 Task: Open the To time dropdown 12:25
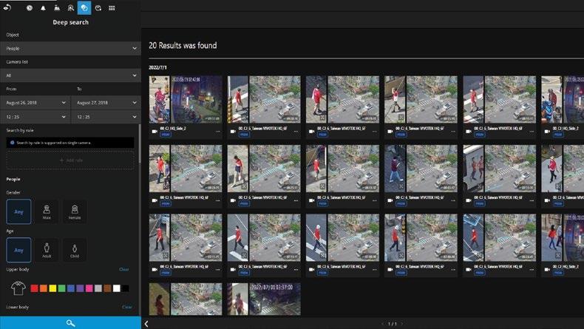click(x=106, y=117)
